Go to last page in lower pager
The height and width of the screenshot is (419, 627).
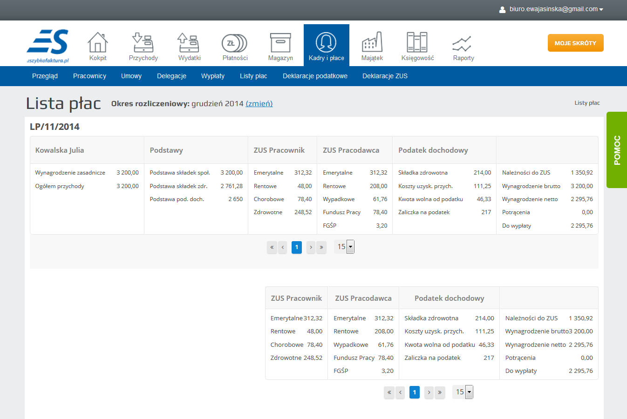tap(440, 392)
